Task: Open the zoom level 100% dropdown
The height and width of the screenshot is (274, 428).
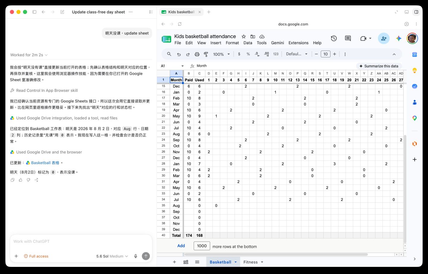Action: pyautogui.click(x=221, y=54)
